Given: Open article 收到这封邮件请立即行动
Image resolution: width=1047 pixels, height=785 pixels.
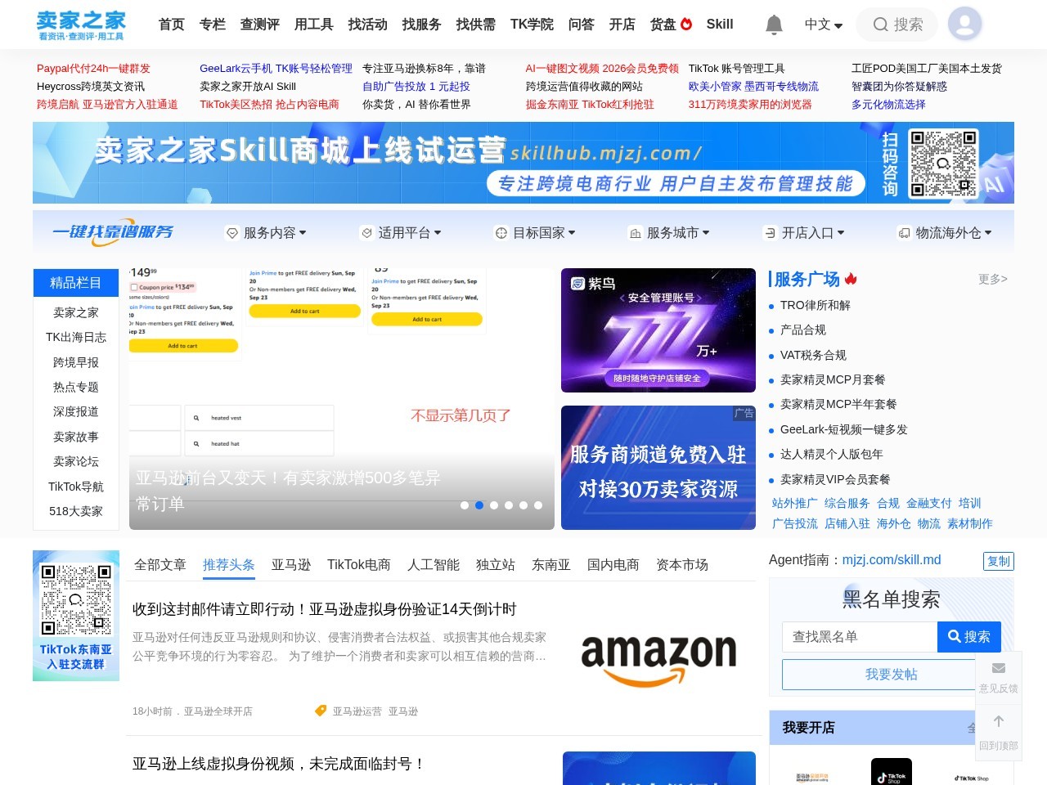Looking at the screenshot, I should 325,609.
